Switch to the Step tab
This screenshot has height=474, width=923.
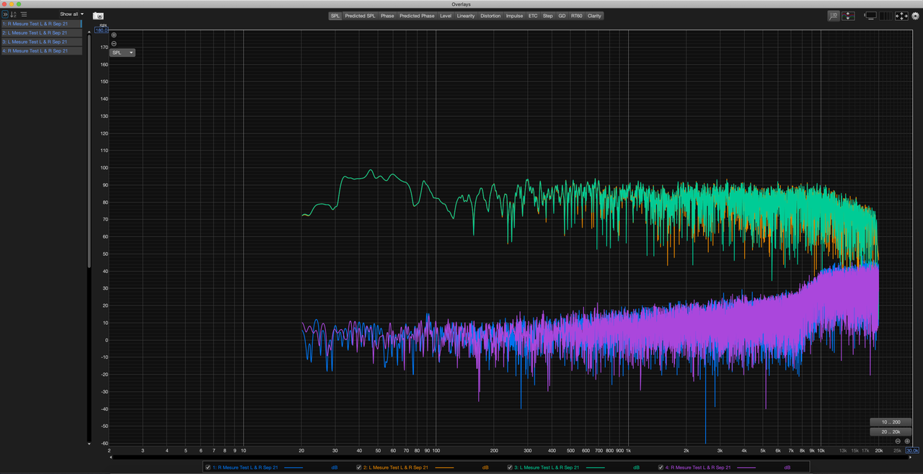tap(548, 16)
